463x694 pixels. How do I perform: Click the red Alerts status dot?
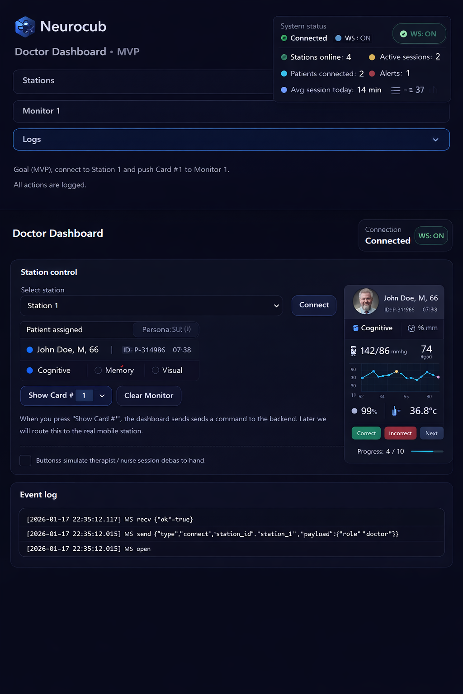click(372, 74)
